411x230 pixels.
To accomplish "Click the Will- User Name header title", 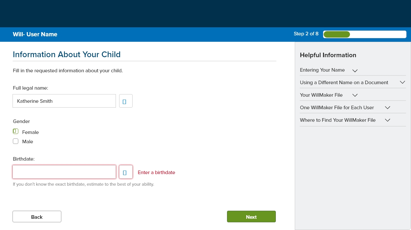I will [x=35, y=34].
